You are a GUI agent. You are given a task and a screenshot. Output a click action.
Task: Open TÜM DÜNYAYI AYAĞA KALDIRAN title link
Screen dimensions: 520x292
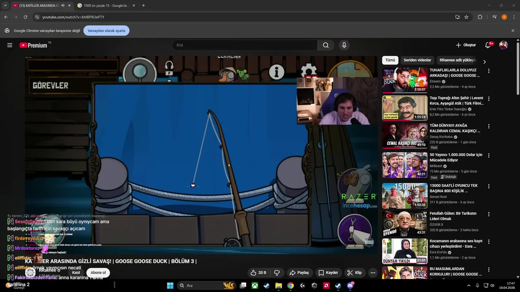(455, 128)
